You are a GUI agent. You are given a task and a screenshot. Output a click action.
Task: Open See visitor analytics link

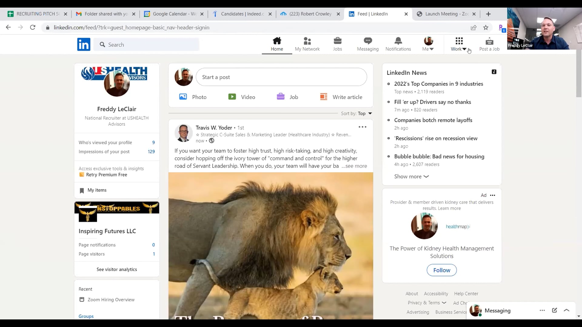point(116,269)
